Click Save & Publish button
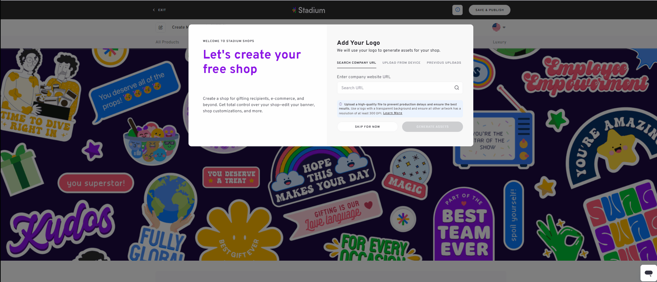Viewport: 657px width, 282px height. pos(489,10)
